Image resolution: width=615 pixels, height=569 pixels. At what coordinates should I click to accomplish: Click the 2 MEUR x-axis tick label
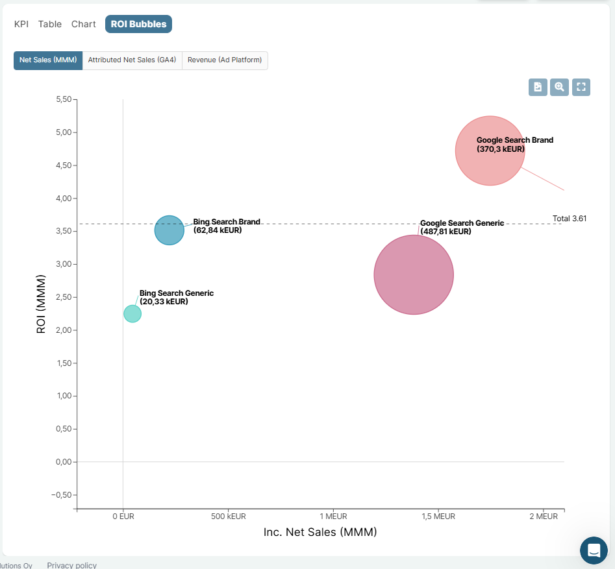click(x=544, y=516)
